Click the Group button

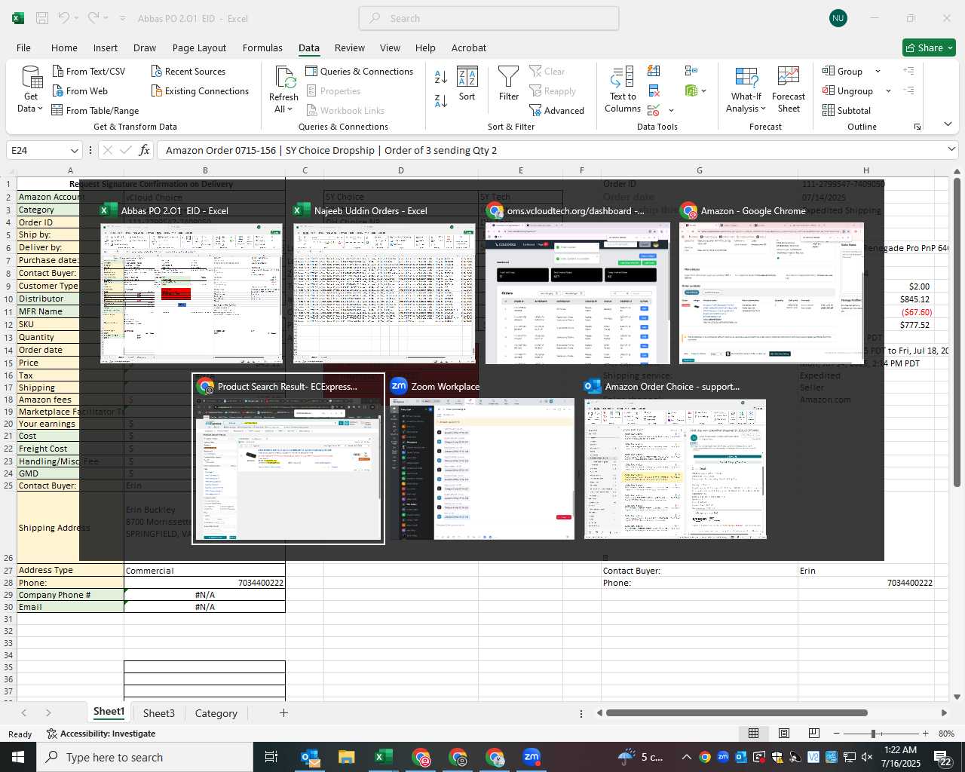point(843,71)
